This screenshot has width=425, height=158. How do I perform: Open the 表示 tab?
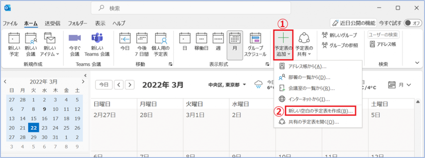pyautogui.click(x=100, y=23)
